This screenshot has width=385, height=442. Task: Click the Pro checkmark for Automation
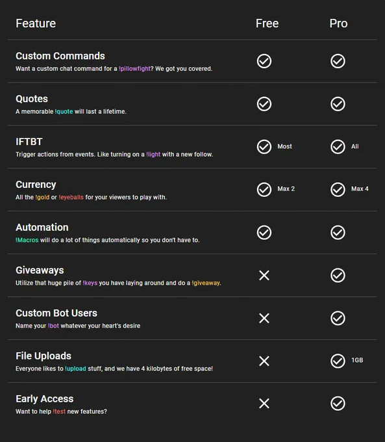pos(338,233)
